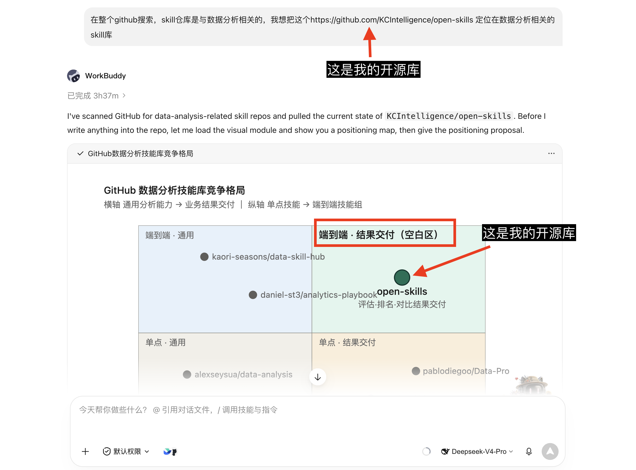Open the 默认权限 permission dropdown

click(x=126, y=451)
